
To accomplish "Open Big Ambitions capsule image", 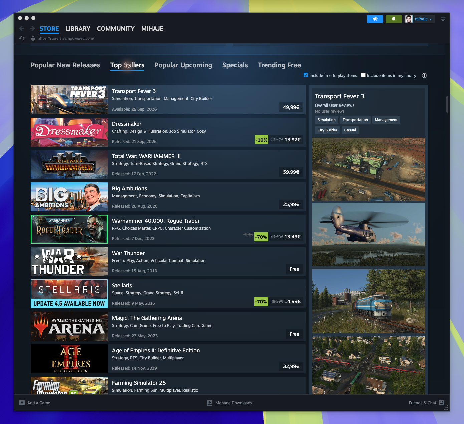I will [69, 197].
